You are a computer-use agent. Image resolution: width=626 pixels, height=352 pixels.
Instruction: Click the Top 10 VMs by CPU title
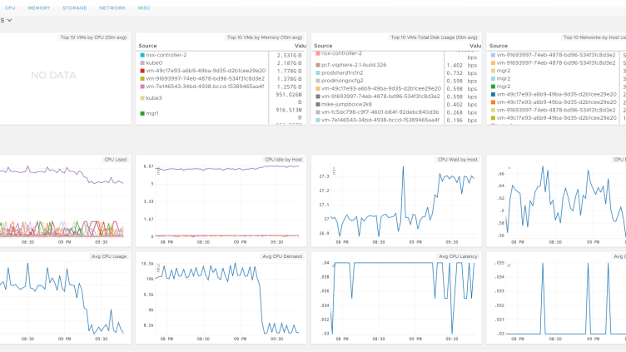click(93, 37)
